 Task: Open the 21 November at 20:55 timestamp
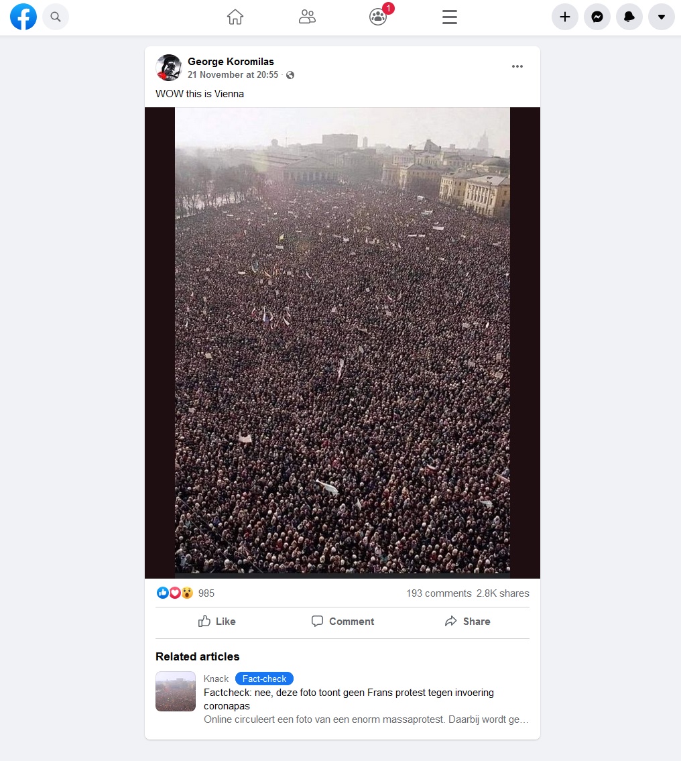(x=233, y=74)
